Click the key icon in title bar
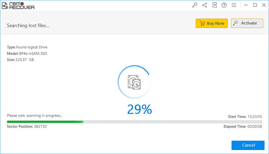This screenshot has height=154, width=269. pyautogui.click(x=195, y=5)
